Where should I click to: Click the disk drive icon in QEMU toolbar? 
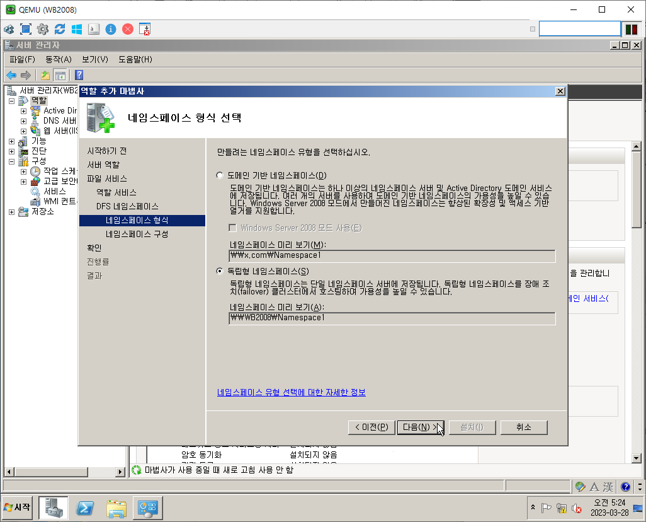(x=94, y=29)
